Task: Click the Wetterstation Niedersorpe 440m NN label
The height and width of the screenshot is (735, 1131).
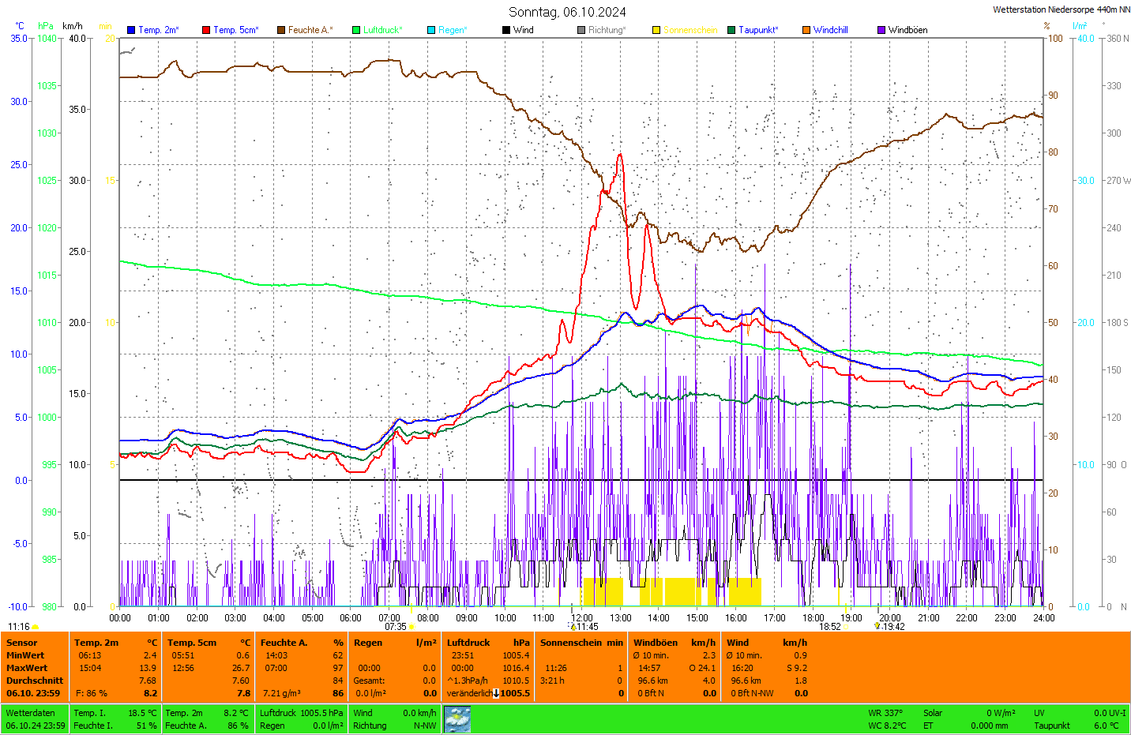Action: 1061,9
